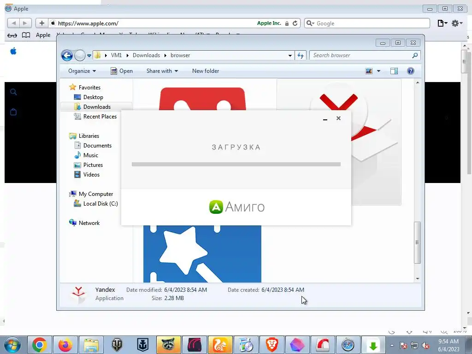Open Windows Start button
The width and height of the screenshot is (472, 354).
click(12, 345)
